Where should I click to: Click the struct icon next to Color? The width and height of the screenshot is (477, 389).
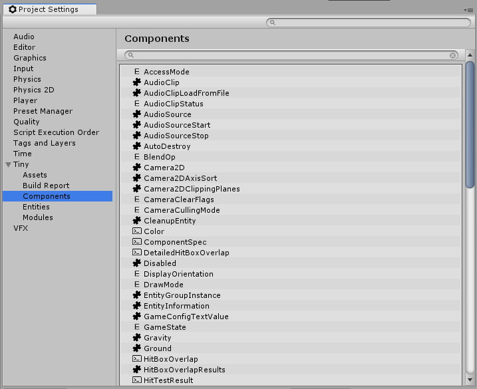(137, 231)
